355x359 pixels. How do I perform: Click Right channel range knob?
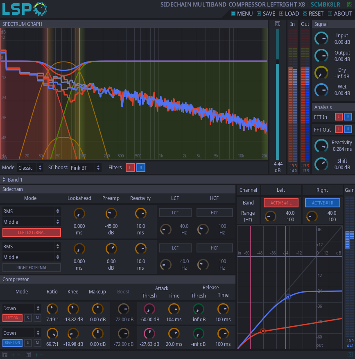[x=312, y=216]
